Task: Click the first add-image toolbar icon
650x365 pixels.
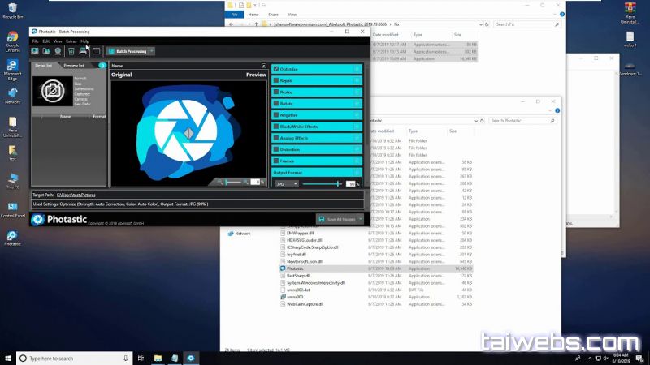Action: tap(35, 51)
